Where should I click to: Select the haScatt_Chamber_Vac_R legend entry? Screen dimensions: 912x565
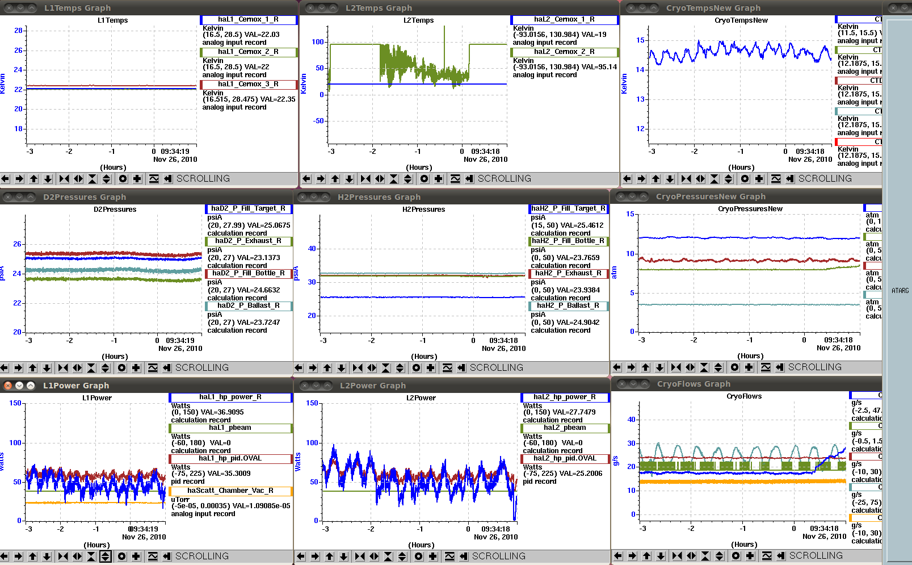pos(230,491)
